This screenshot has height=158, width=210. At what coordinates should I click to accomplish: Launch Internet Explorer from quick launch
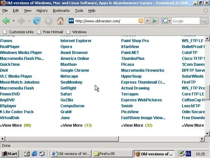click(34, 154)
